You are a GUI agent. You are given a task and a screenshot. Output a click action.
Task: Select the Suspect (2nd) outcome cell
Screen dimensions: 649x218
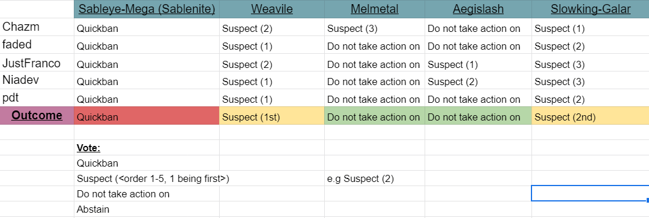590,116
